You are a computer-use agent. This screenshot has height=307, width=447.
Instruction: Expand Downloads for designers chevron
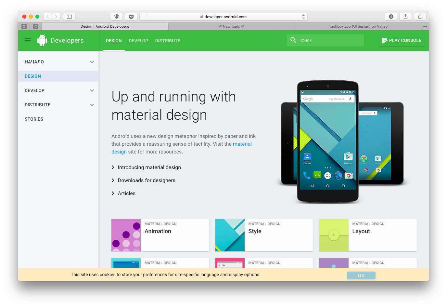click(x=113, y=180)
